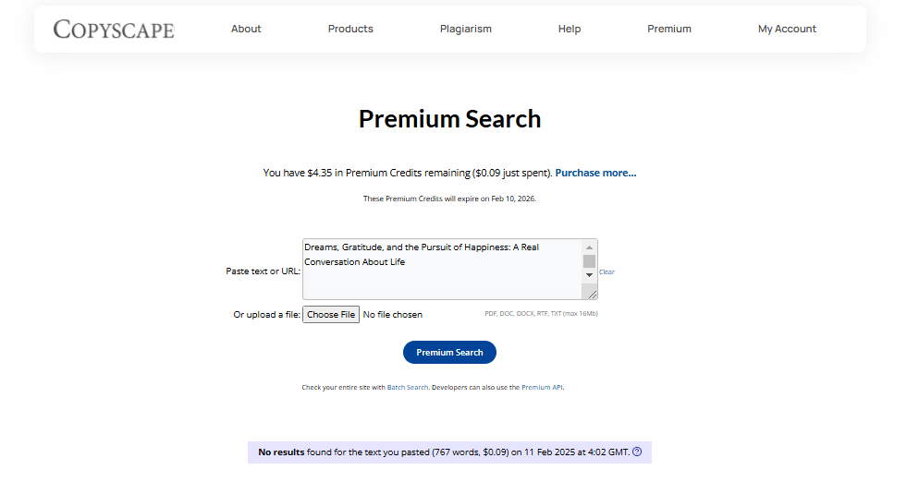Viewport: 919px width, 482px height.
Task: Click the blue Premium Search button
Action: pyautogui.click(x=449, y=352)
